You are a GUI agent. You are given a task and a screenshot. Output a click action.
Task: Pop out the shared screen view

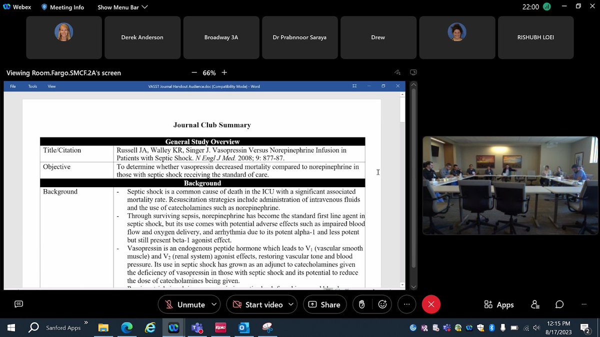click(413, 72)
